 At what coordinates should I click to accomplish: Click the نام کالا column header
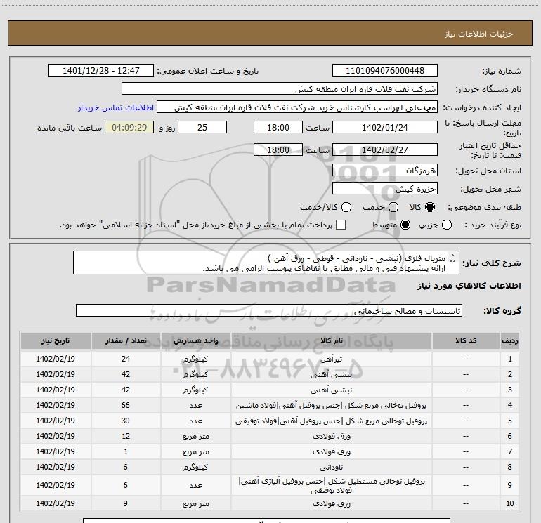pos(331,341)
